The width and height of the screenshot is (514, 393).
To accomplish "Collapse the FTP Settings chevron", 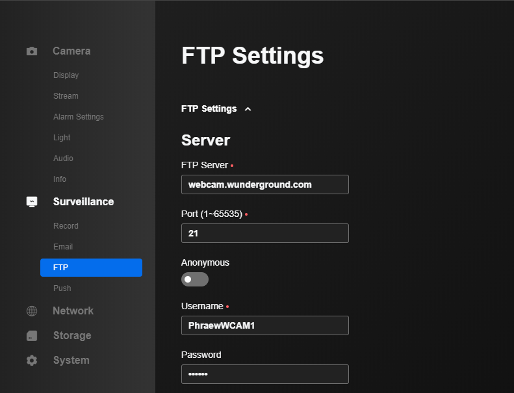I will tap(248, 109).
